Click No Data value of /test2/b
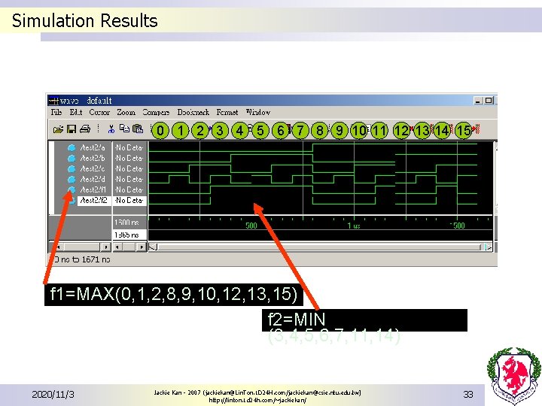This screenshot has height=406, width=542. click(129, 158)
